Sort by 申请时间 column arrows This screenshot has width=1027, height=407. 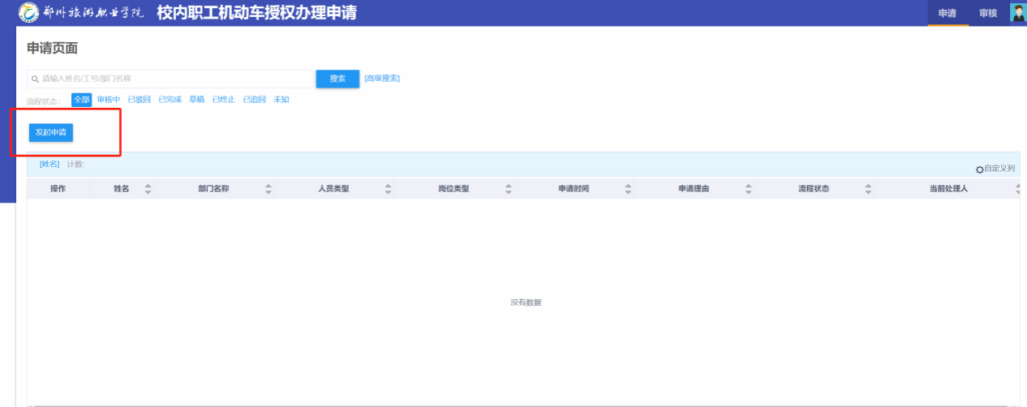tap(628, 189)
